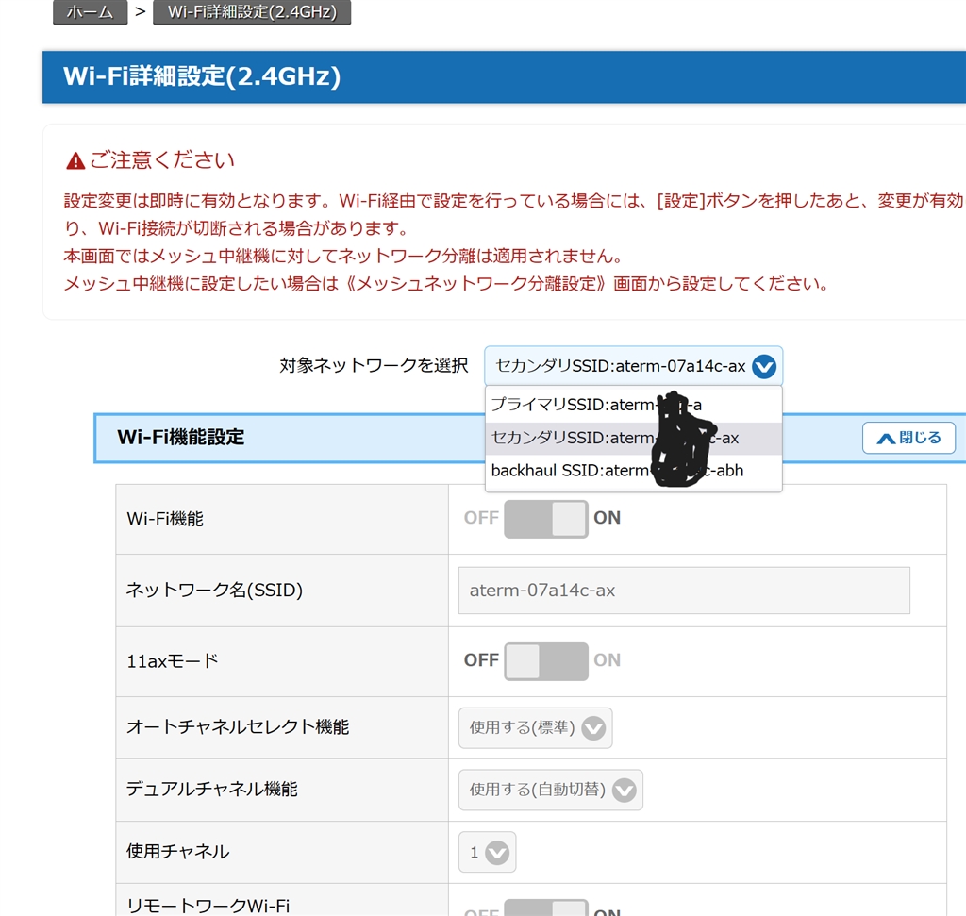
Task: Open オートチャネルセレクト機能 dropdown
Action: coord(536,728)
